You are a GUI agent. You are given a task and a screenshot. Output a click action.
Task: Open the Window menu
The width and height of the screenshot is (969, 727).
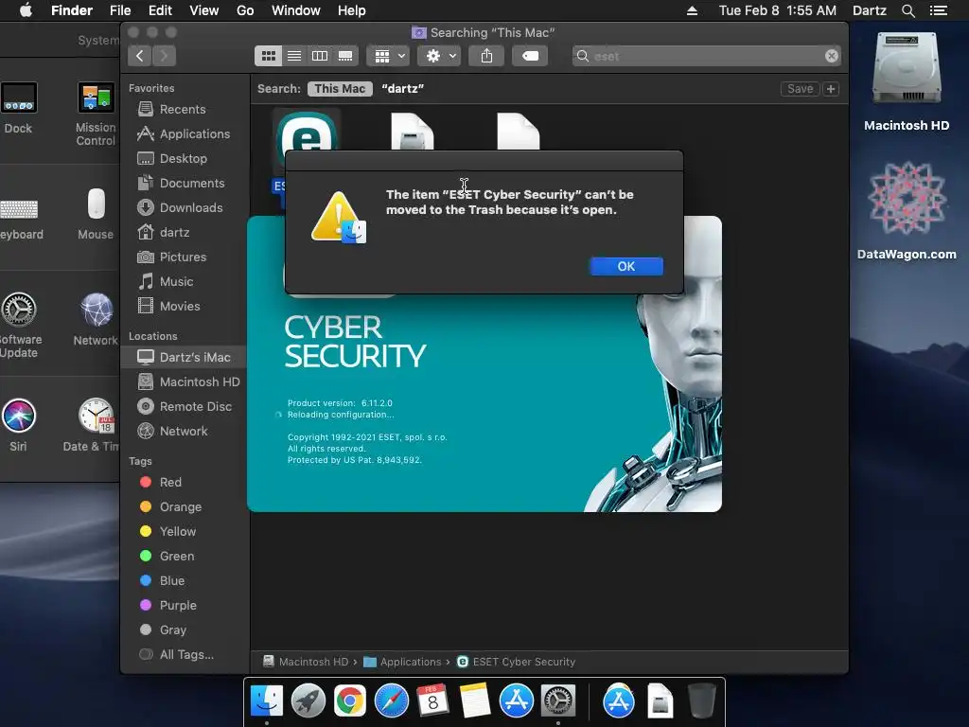(x=296, y=10)
